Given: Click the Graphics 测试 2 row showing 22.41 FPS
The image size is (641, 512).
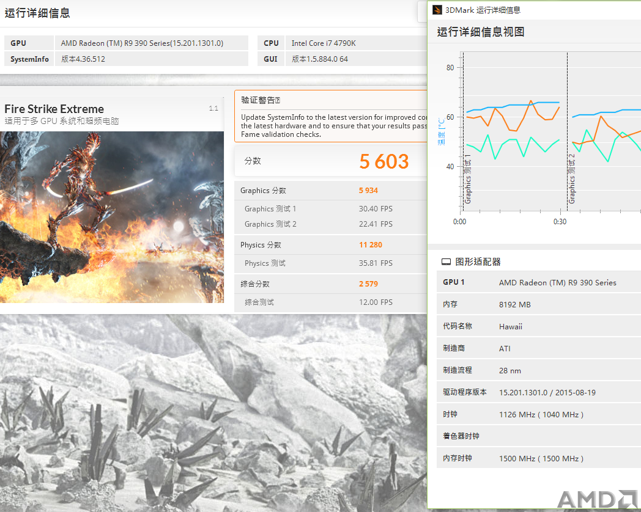Looking at the screenshot, I should 331,224.
